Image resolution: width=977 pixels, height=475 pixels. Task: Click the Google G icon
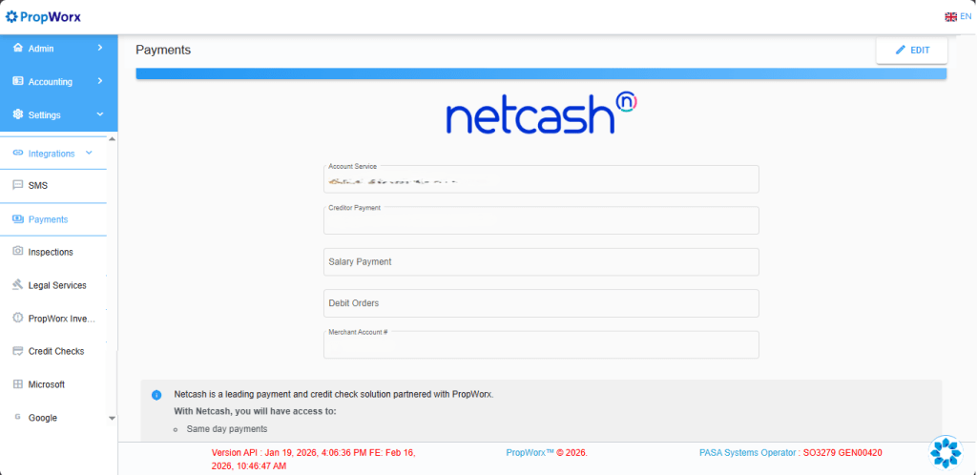[x=18, y=418]
